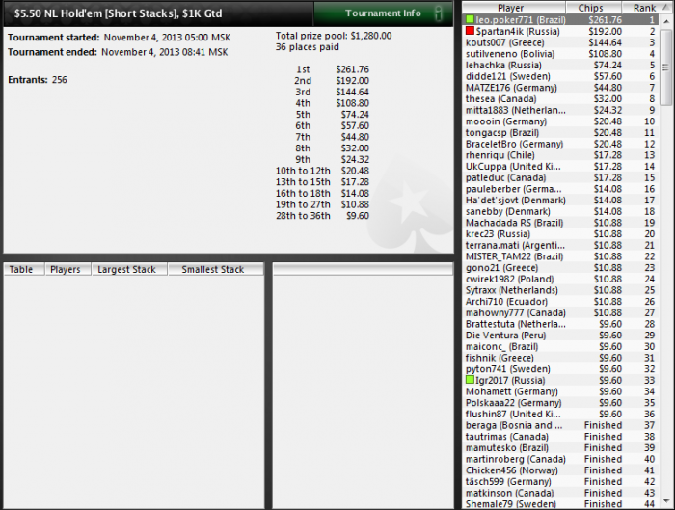The image size is (675, 510).
Task: Sort list by Rank column header
Action: click(644, 8)
